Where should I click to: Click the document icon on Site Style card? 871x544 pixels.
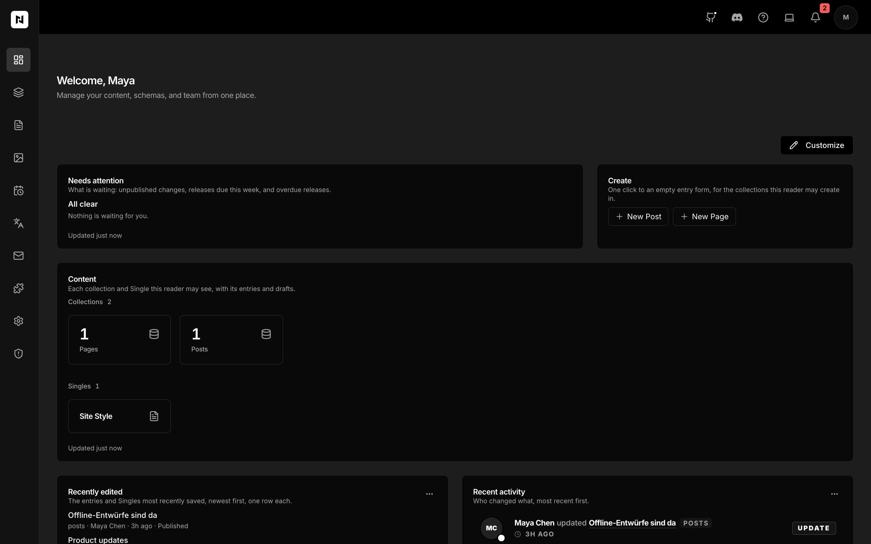(154, 416)
